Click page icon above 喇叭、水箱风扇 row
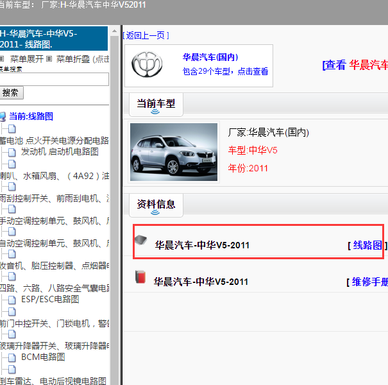This screenshot has width=388, height=385. pos(12,164)
